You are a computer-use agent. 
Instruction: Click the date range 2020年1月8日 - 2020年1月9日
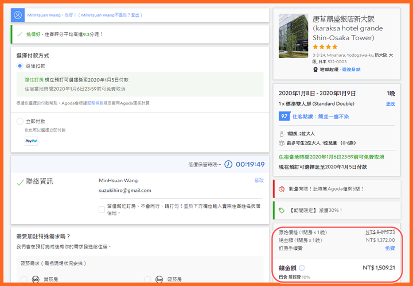(317, 93)
